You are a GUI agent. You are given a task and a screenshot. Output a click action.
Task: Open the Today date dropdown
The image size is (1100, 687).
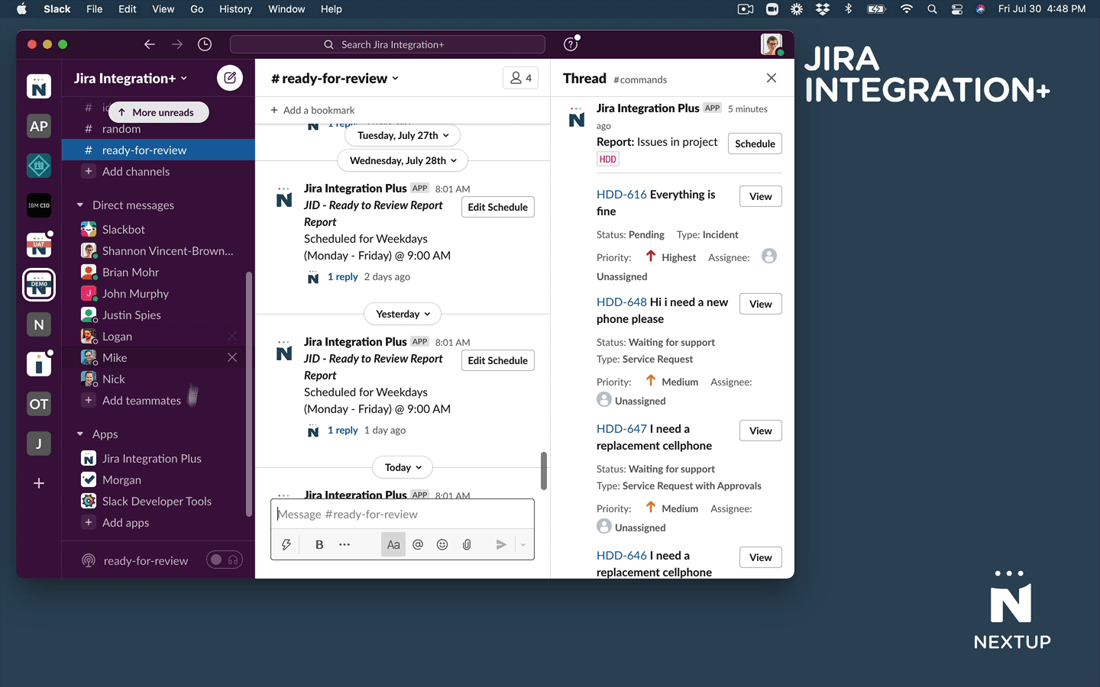pos(403,467)
